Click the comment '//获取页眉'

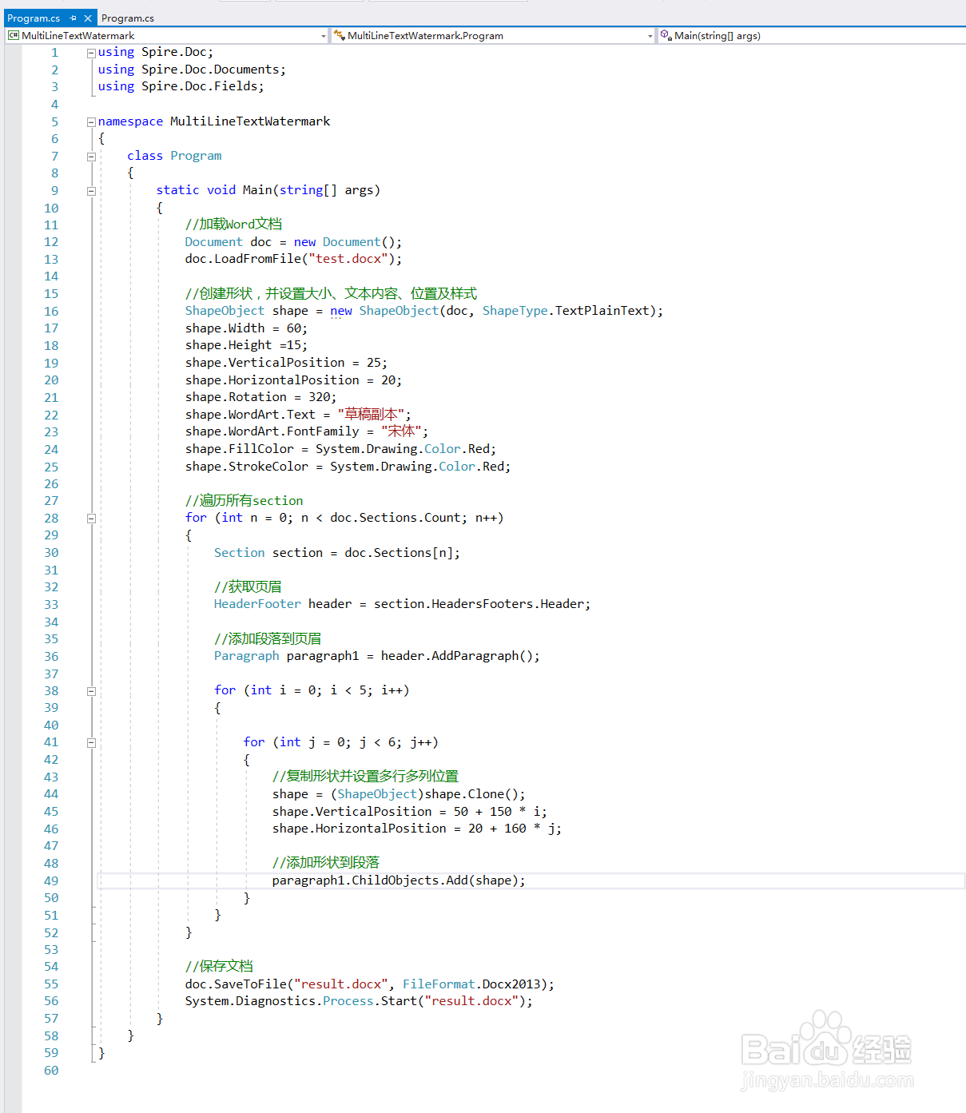248,587
